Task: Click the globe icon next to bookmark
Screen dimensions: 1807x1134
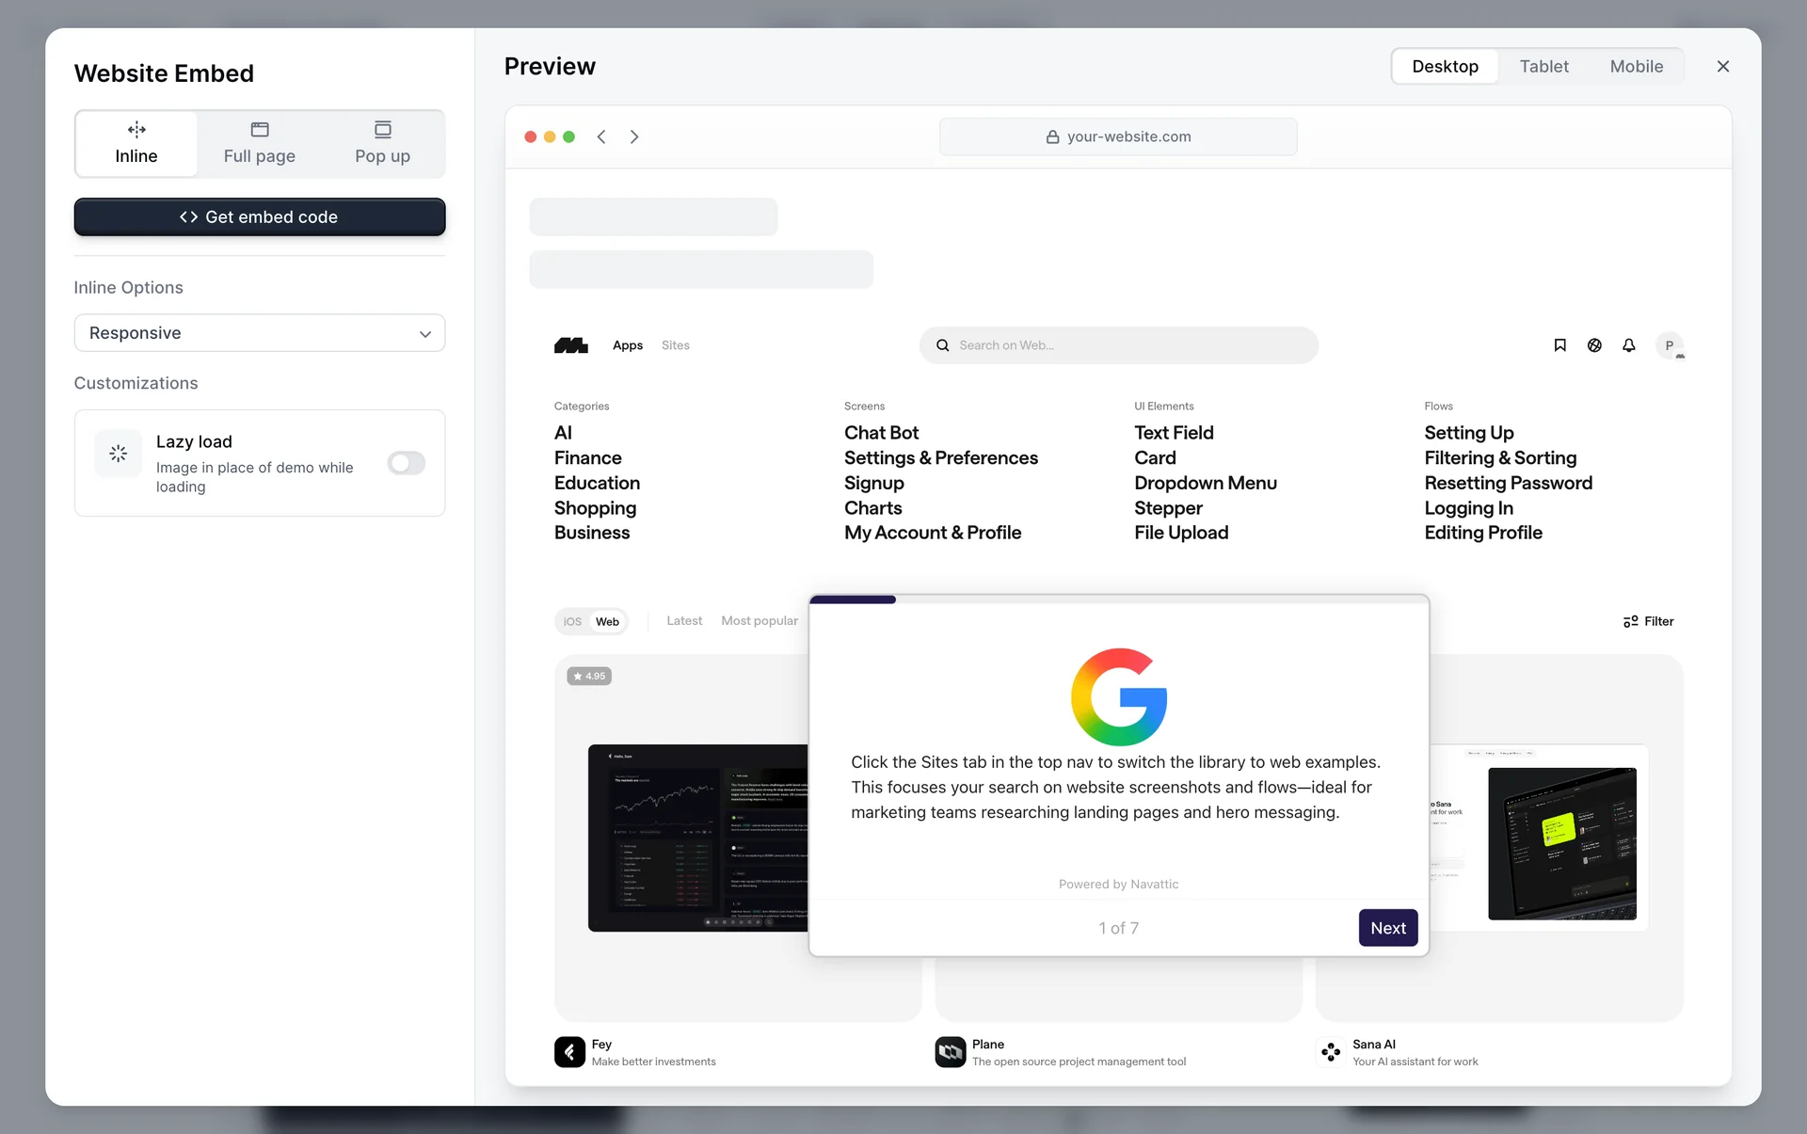Action: tap(1594, 345)
